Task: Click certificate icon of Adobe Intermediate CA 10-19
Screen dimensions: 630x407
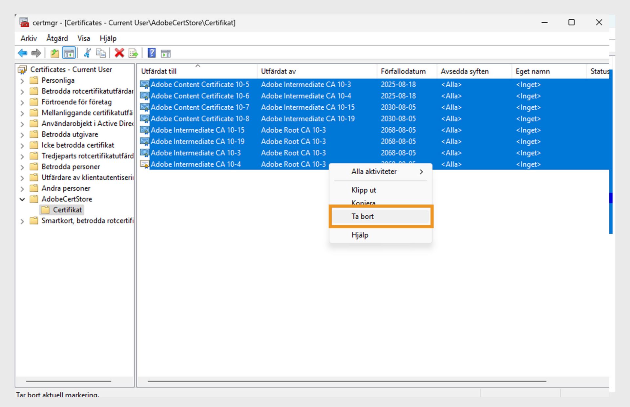Action: coord(144,141)
